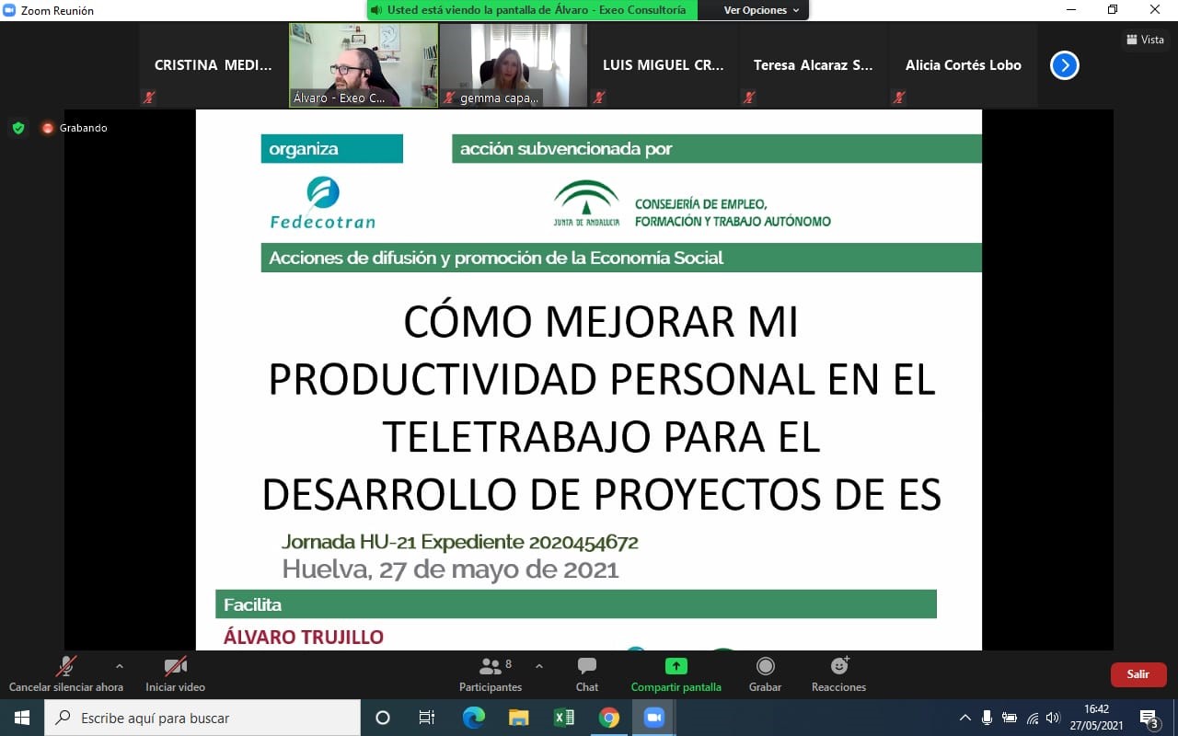Click the taskbar search box
Screen dimensions: 1178x736
[x=202, y=718]
